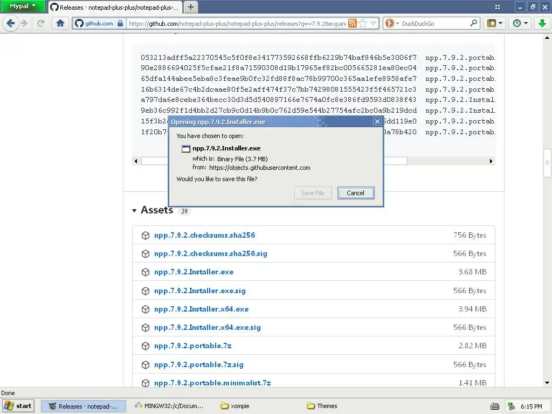Click package icon beside Installer.exe.sig

[x=146, y=291]
